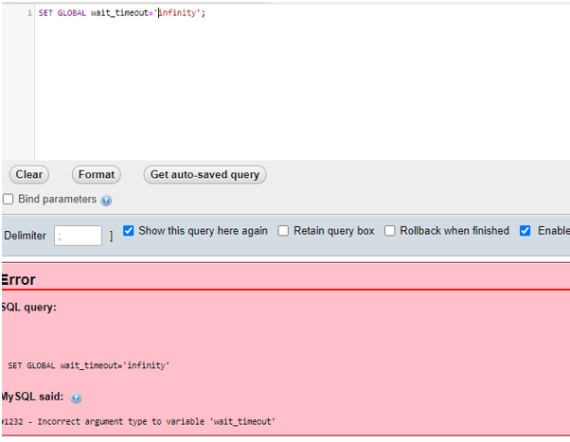The width and height of the screenshot is (570, 442).
Task: Check Rollback when finished option
Action: 390,231
